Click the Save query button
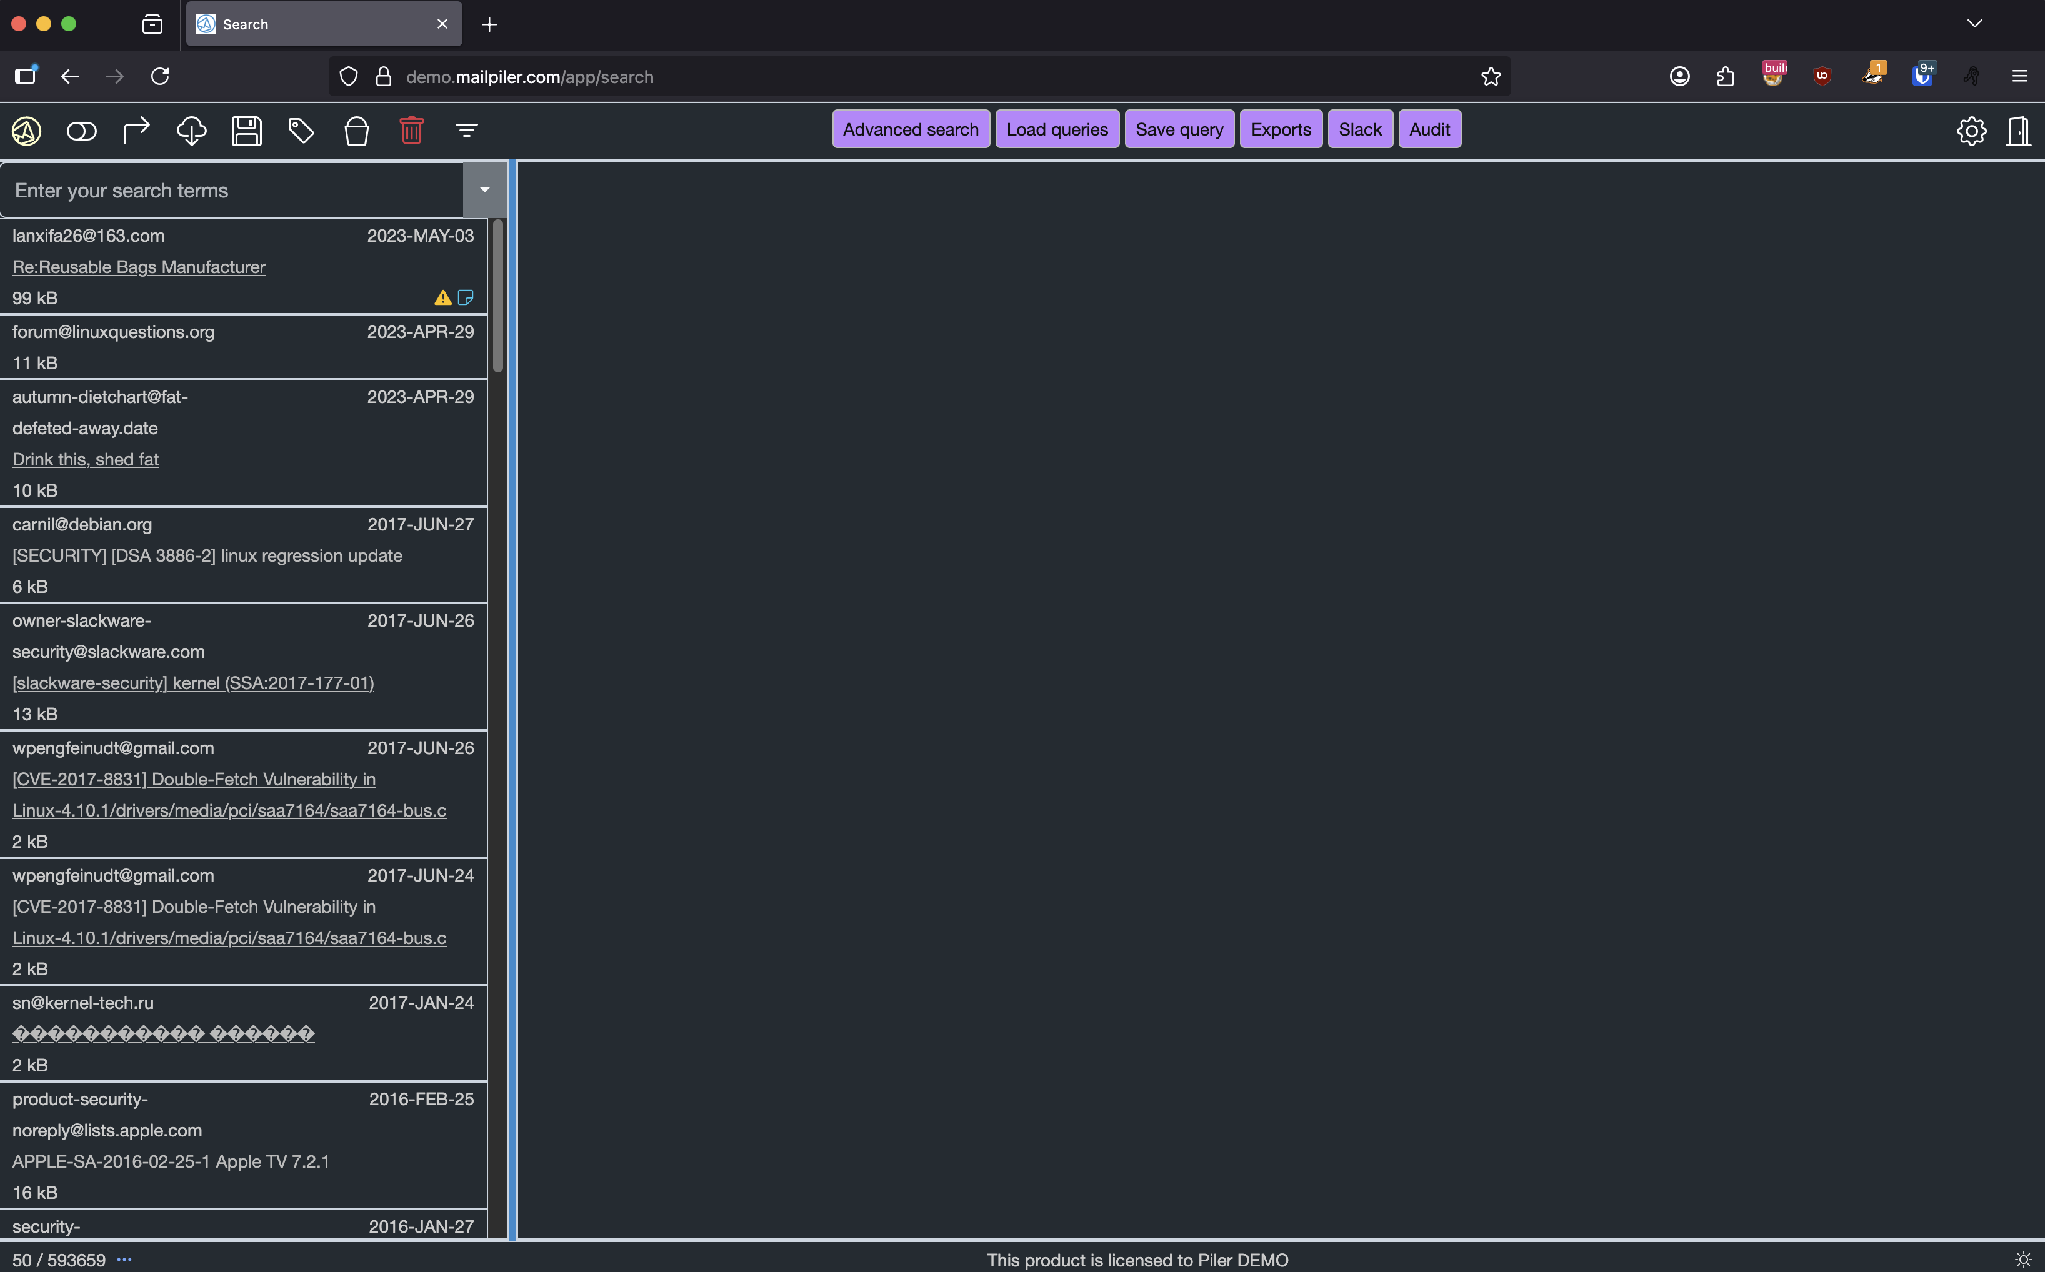This screenshot has height=1272, width=2045. [1179, 129]
